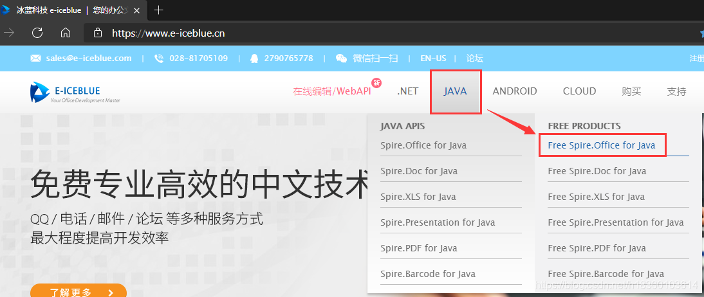Click the browser forward arrow

[8, 33]
